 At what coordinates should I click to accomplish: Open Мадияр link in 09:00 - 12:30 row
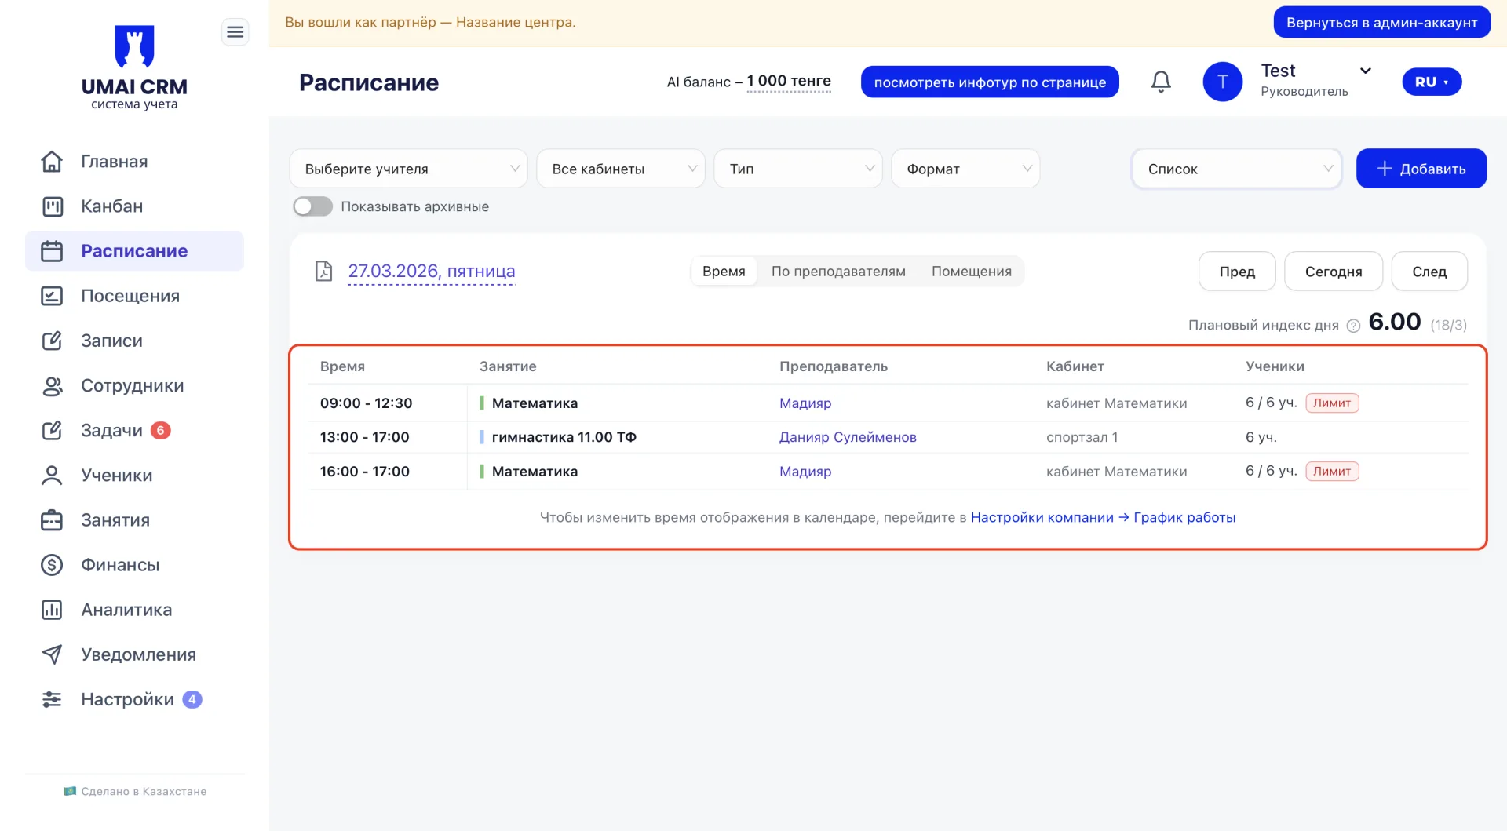point(805,403)
